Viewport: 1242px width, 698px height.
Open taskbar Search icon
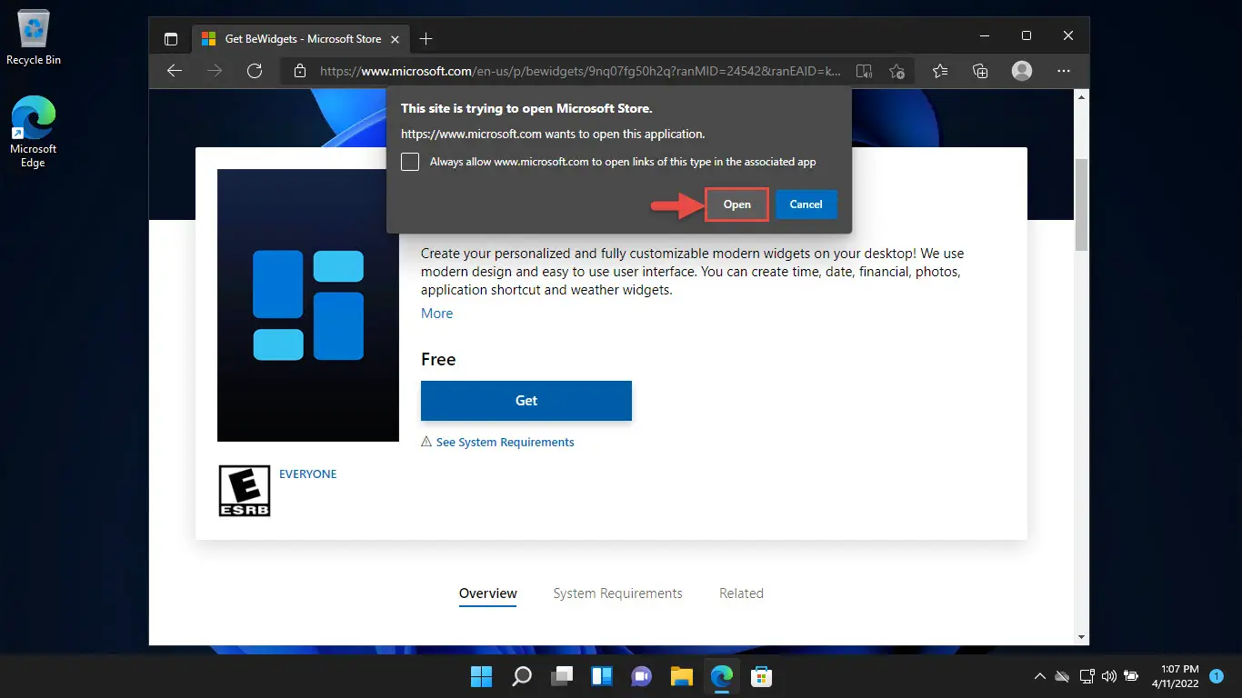click(522, 676)
